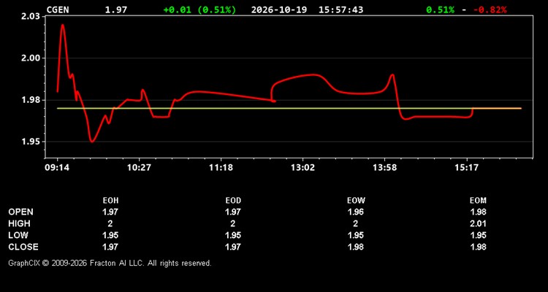Click the EOD HIGH value 2
The width and height of the screenshot is (548, 292).
point(233,223)
